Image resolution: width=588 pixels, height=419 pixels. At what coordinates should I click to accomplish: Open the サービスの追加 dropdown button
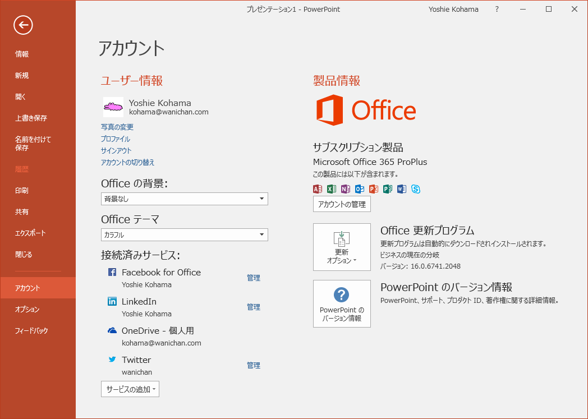coord(130,389)
